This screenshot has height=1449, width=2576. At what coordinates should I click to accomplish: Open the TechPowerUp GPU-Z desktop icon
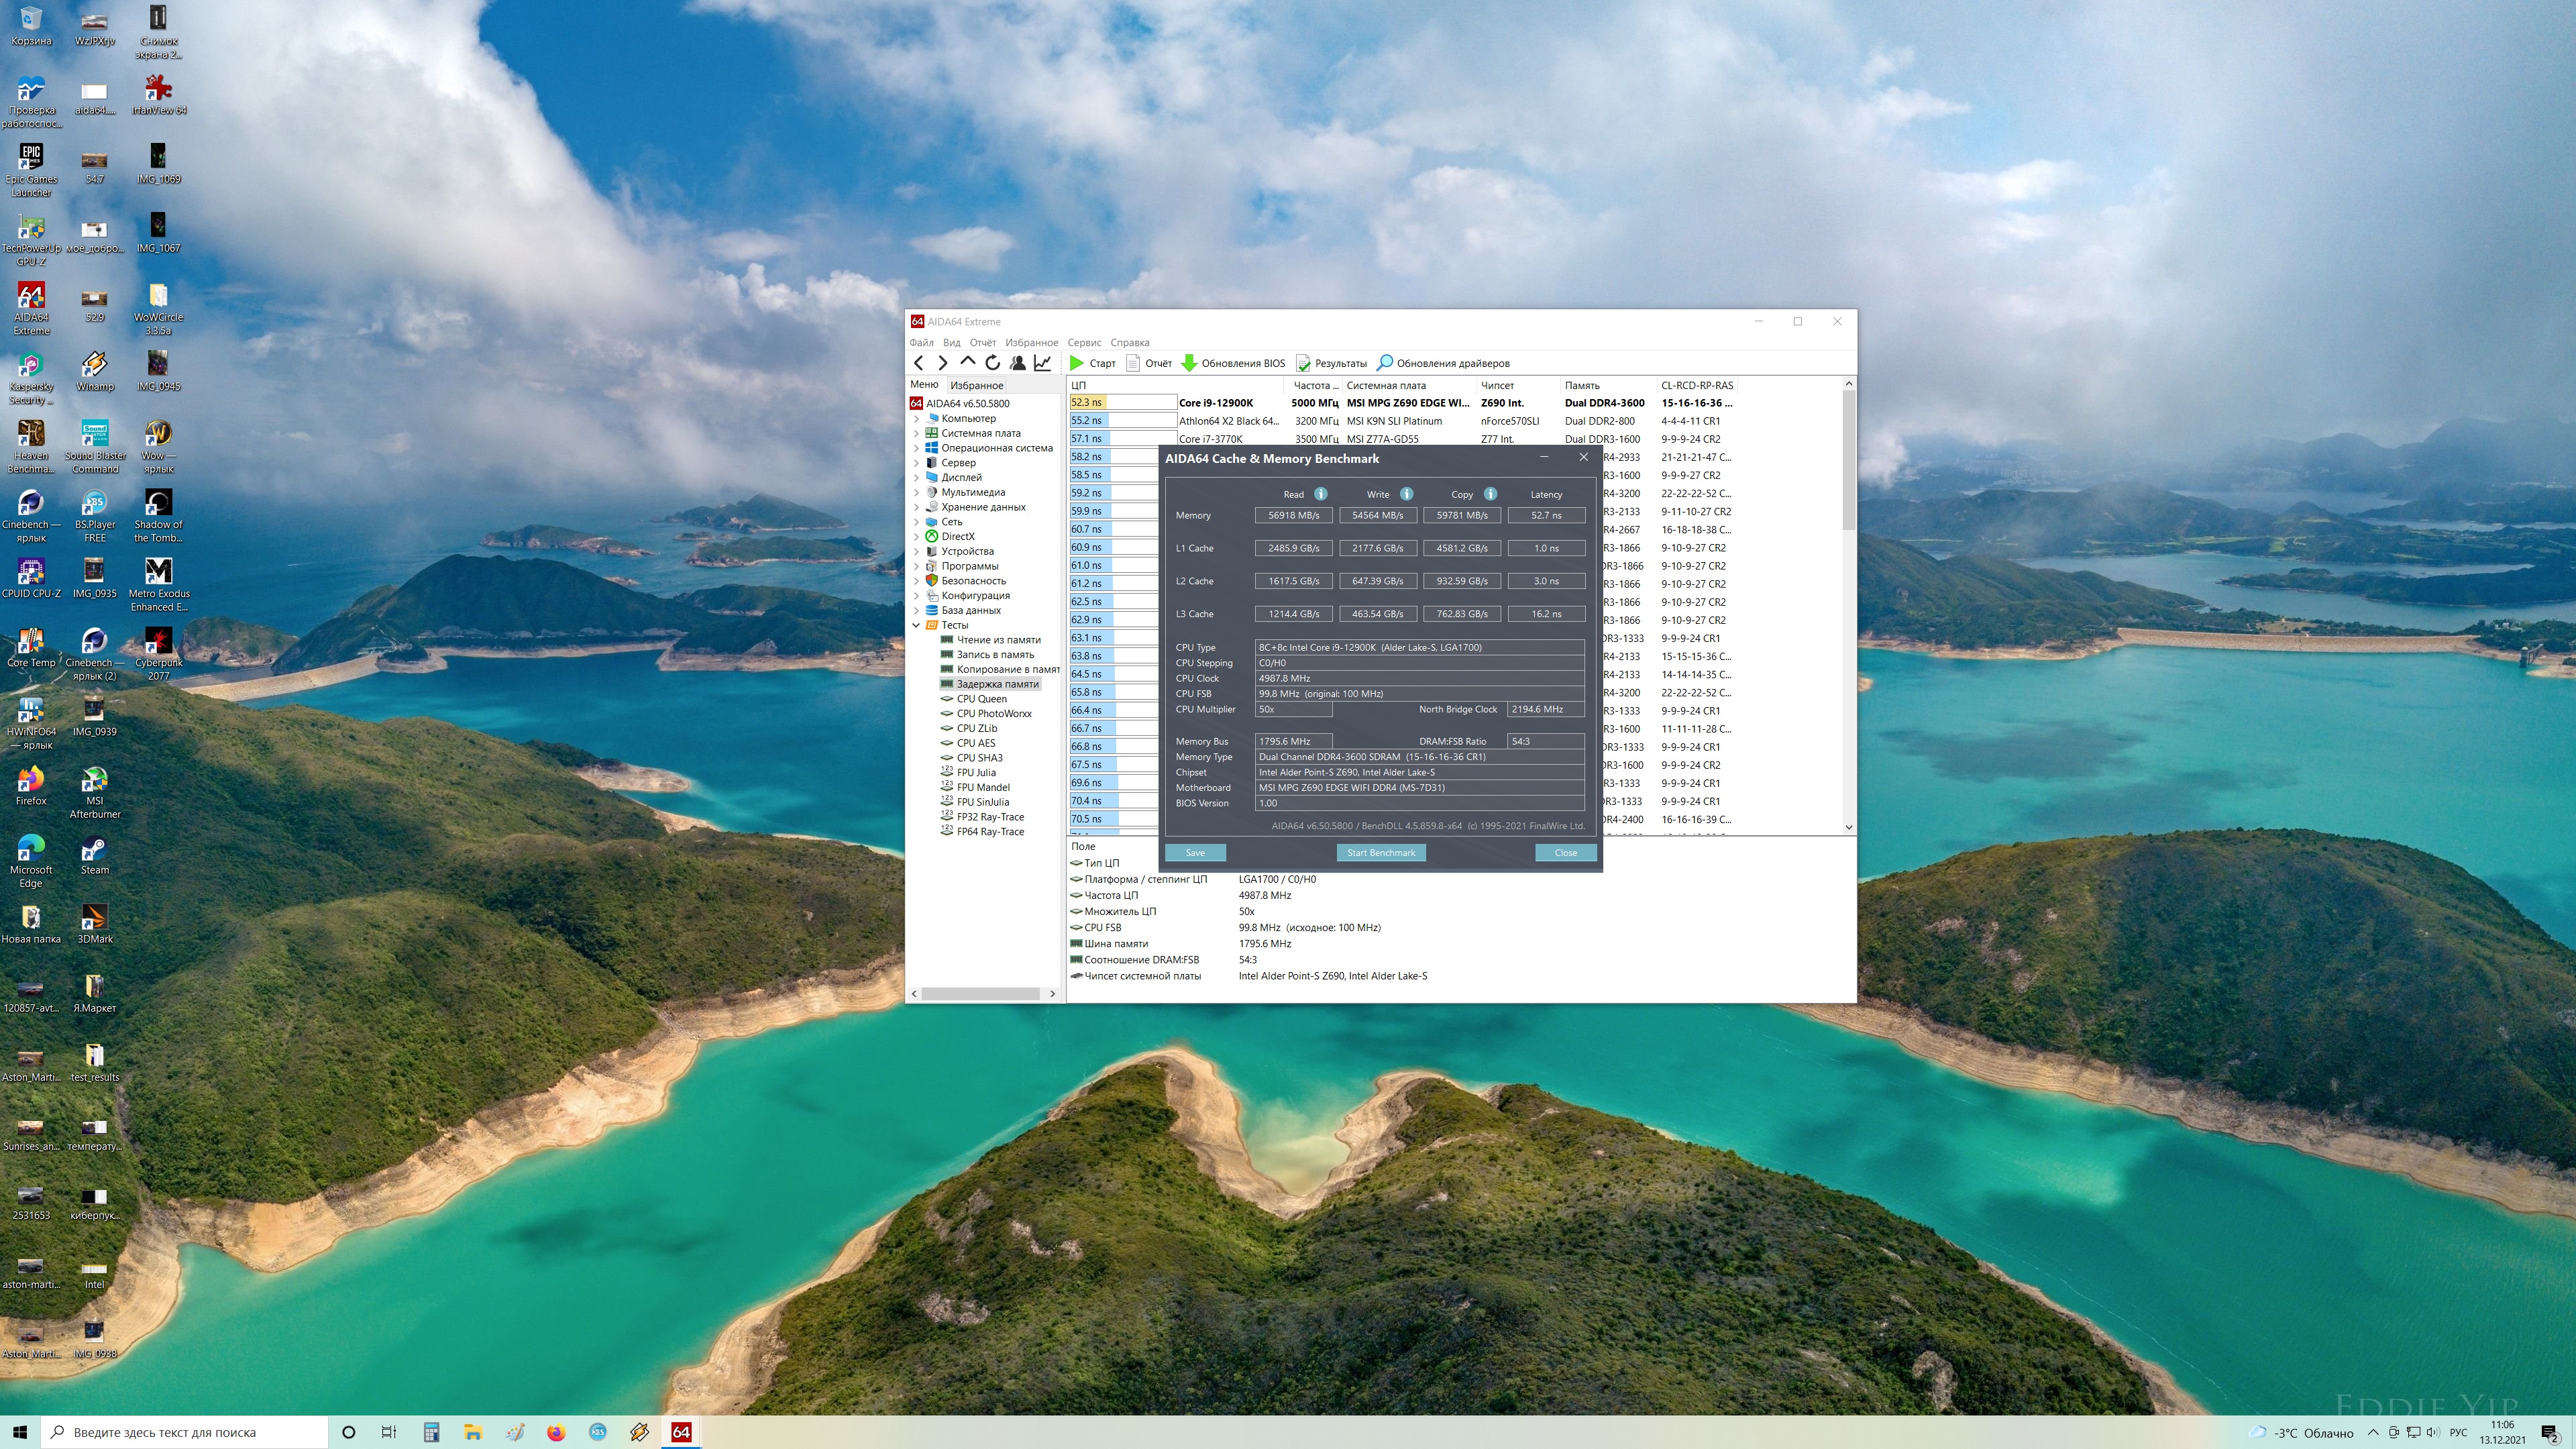click(x=31, y=240)
